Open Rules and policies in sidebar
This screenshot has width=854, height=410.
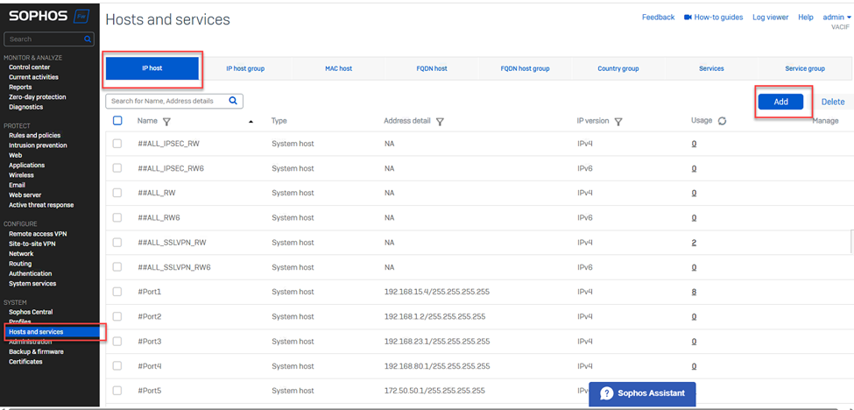tap(34, 135)
